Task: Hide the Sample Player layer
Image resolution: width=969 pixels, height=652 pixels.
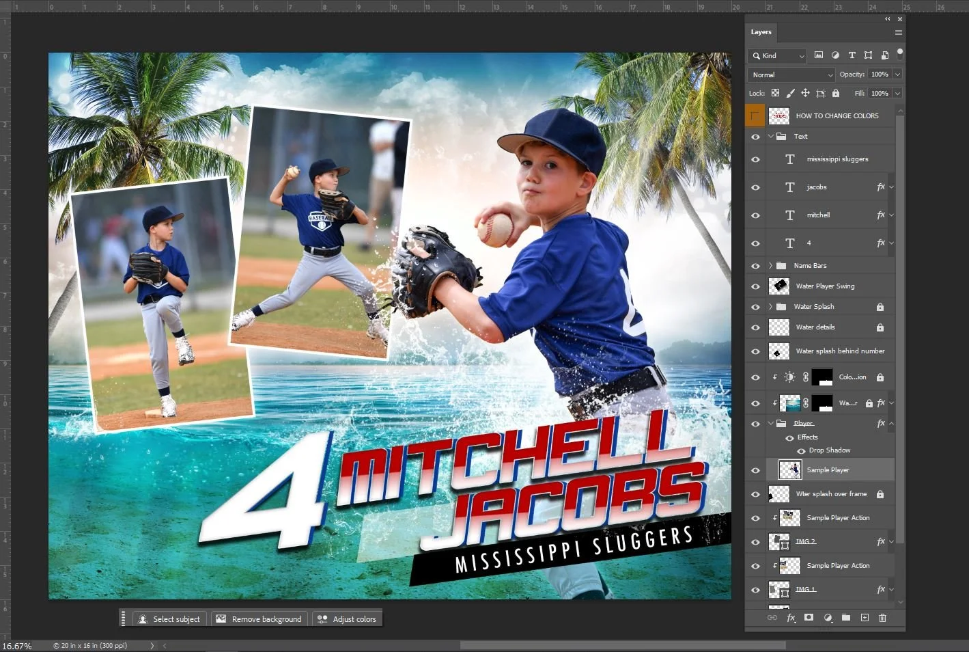Action: coord(755,470)
